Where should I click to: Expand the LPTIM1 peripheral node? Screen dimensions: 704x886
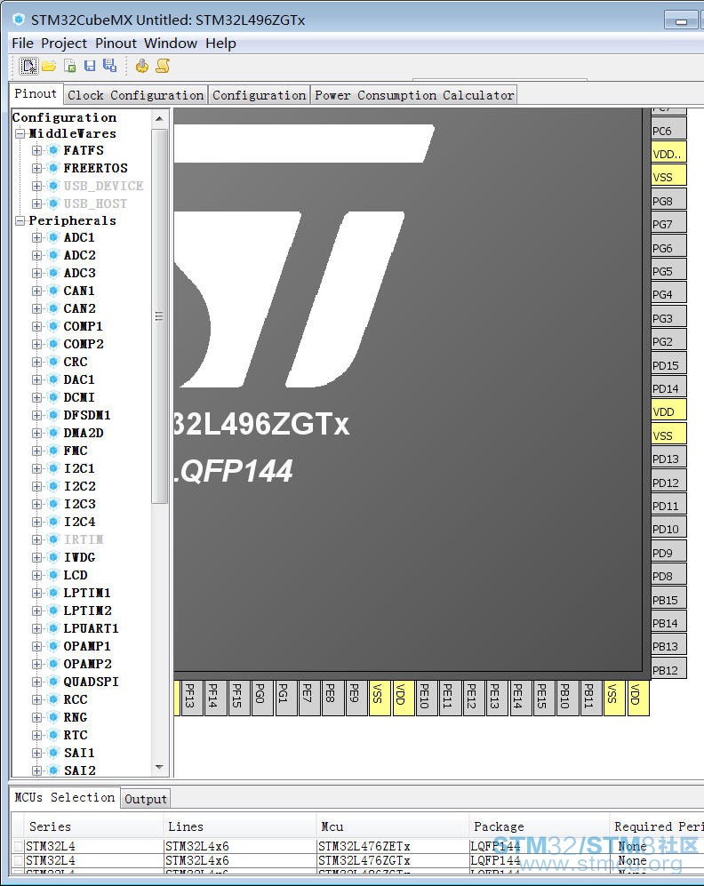[x=36, y=593]
